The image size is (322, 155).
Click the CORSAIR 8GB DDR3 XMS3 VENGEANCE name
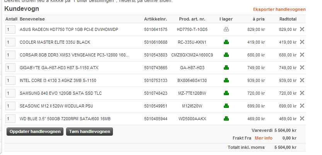(x=74, y=55)
